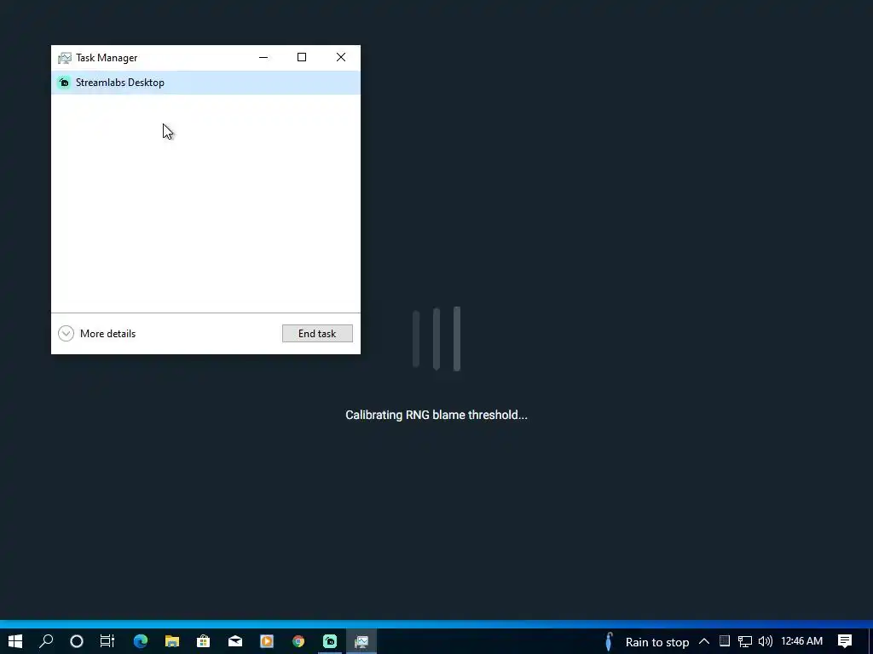Switch to Streamlabs Desktop taskbar icon
This screenshot has width=873, height=654.
click(x=330, y=641)
